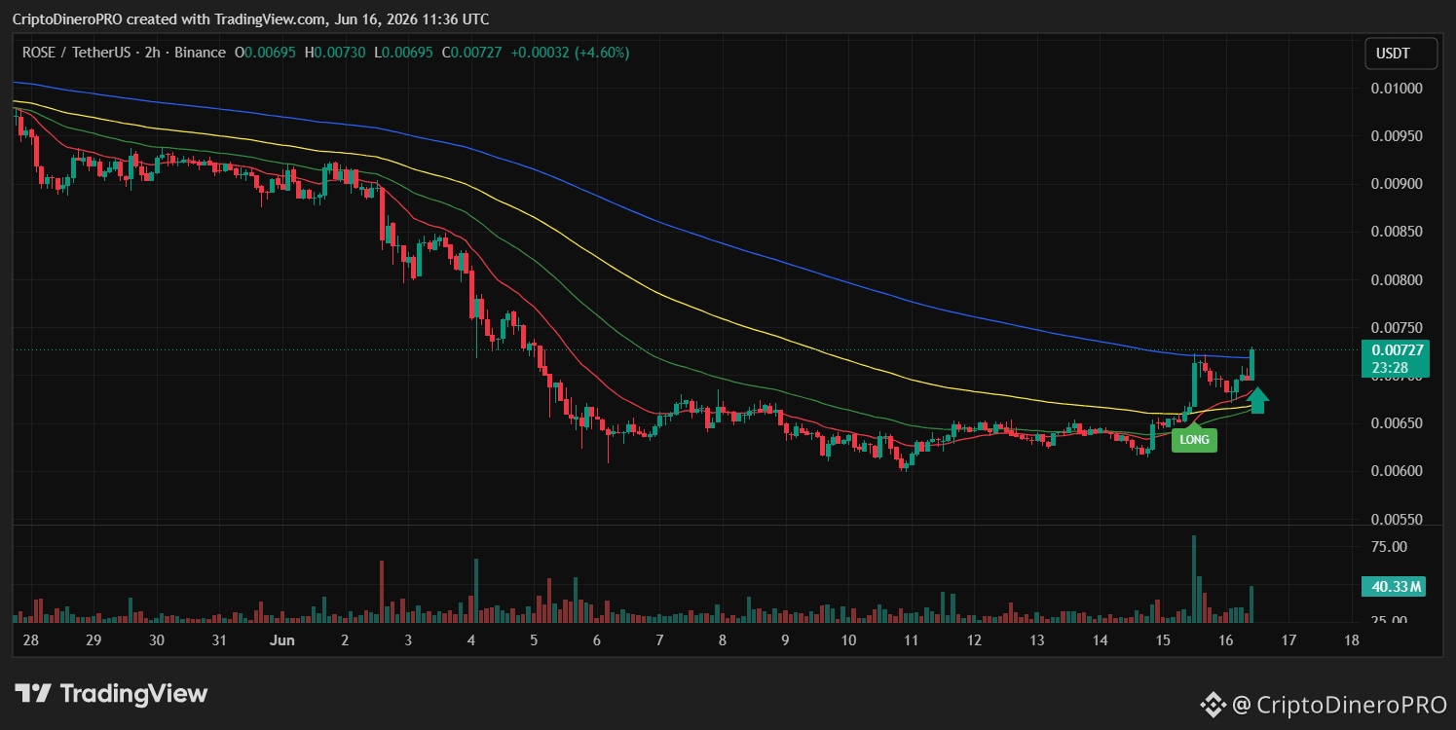The image size is (1456, 730).
Task: Click date 9 on the time axis
Action: [x=785, y=640]
